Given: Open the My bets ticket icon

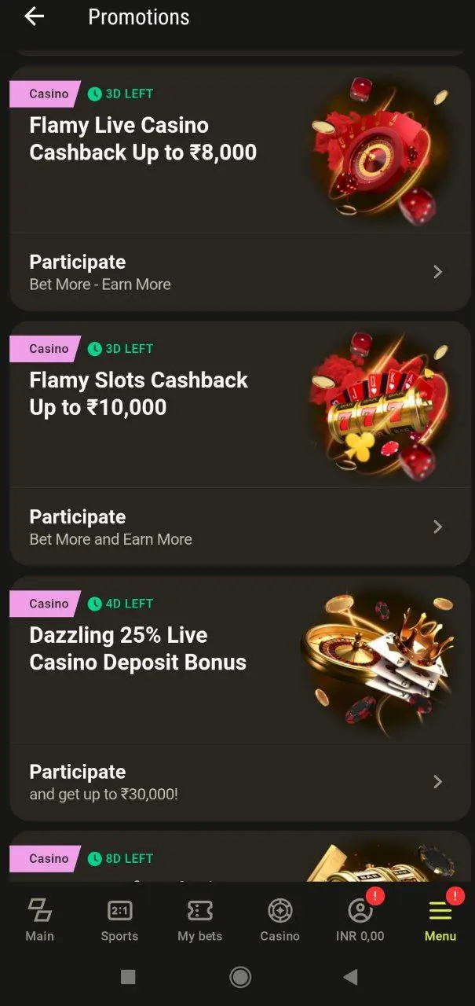Looking at the screenshot, I should (199, 910).
